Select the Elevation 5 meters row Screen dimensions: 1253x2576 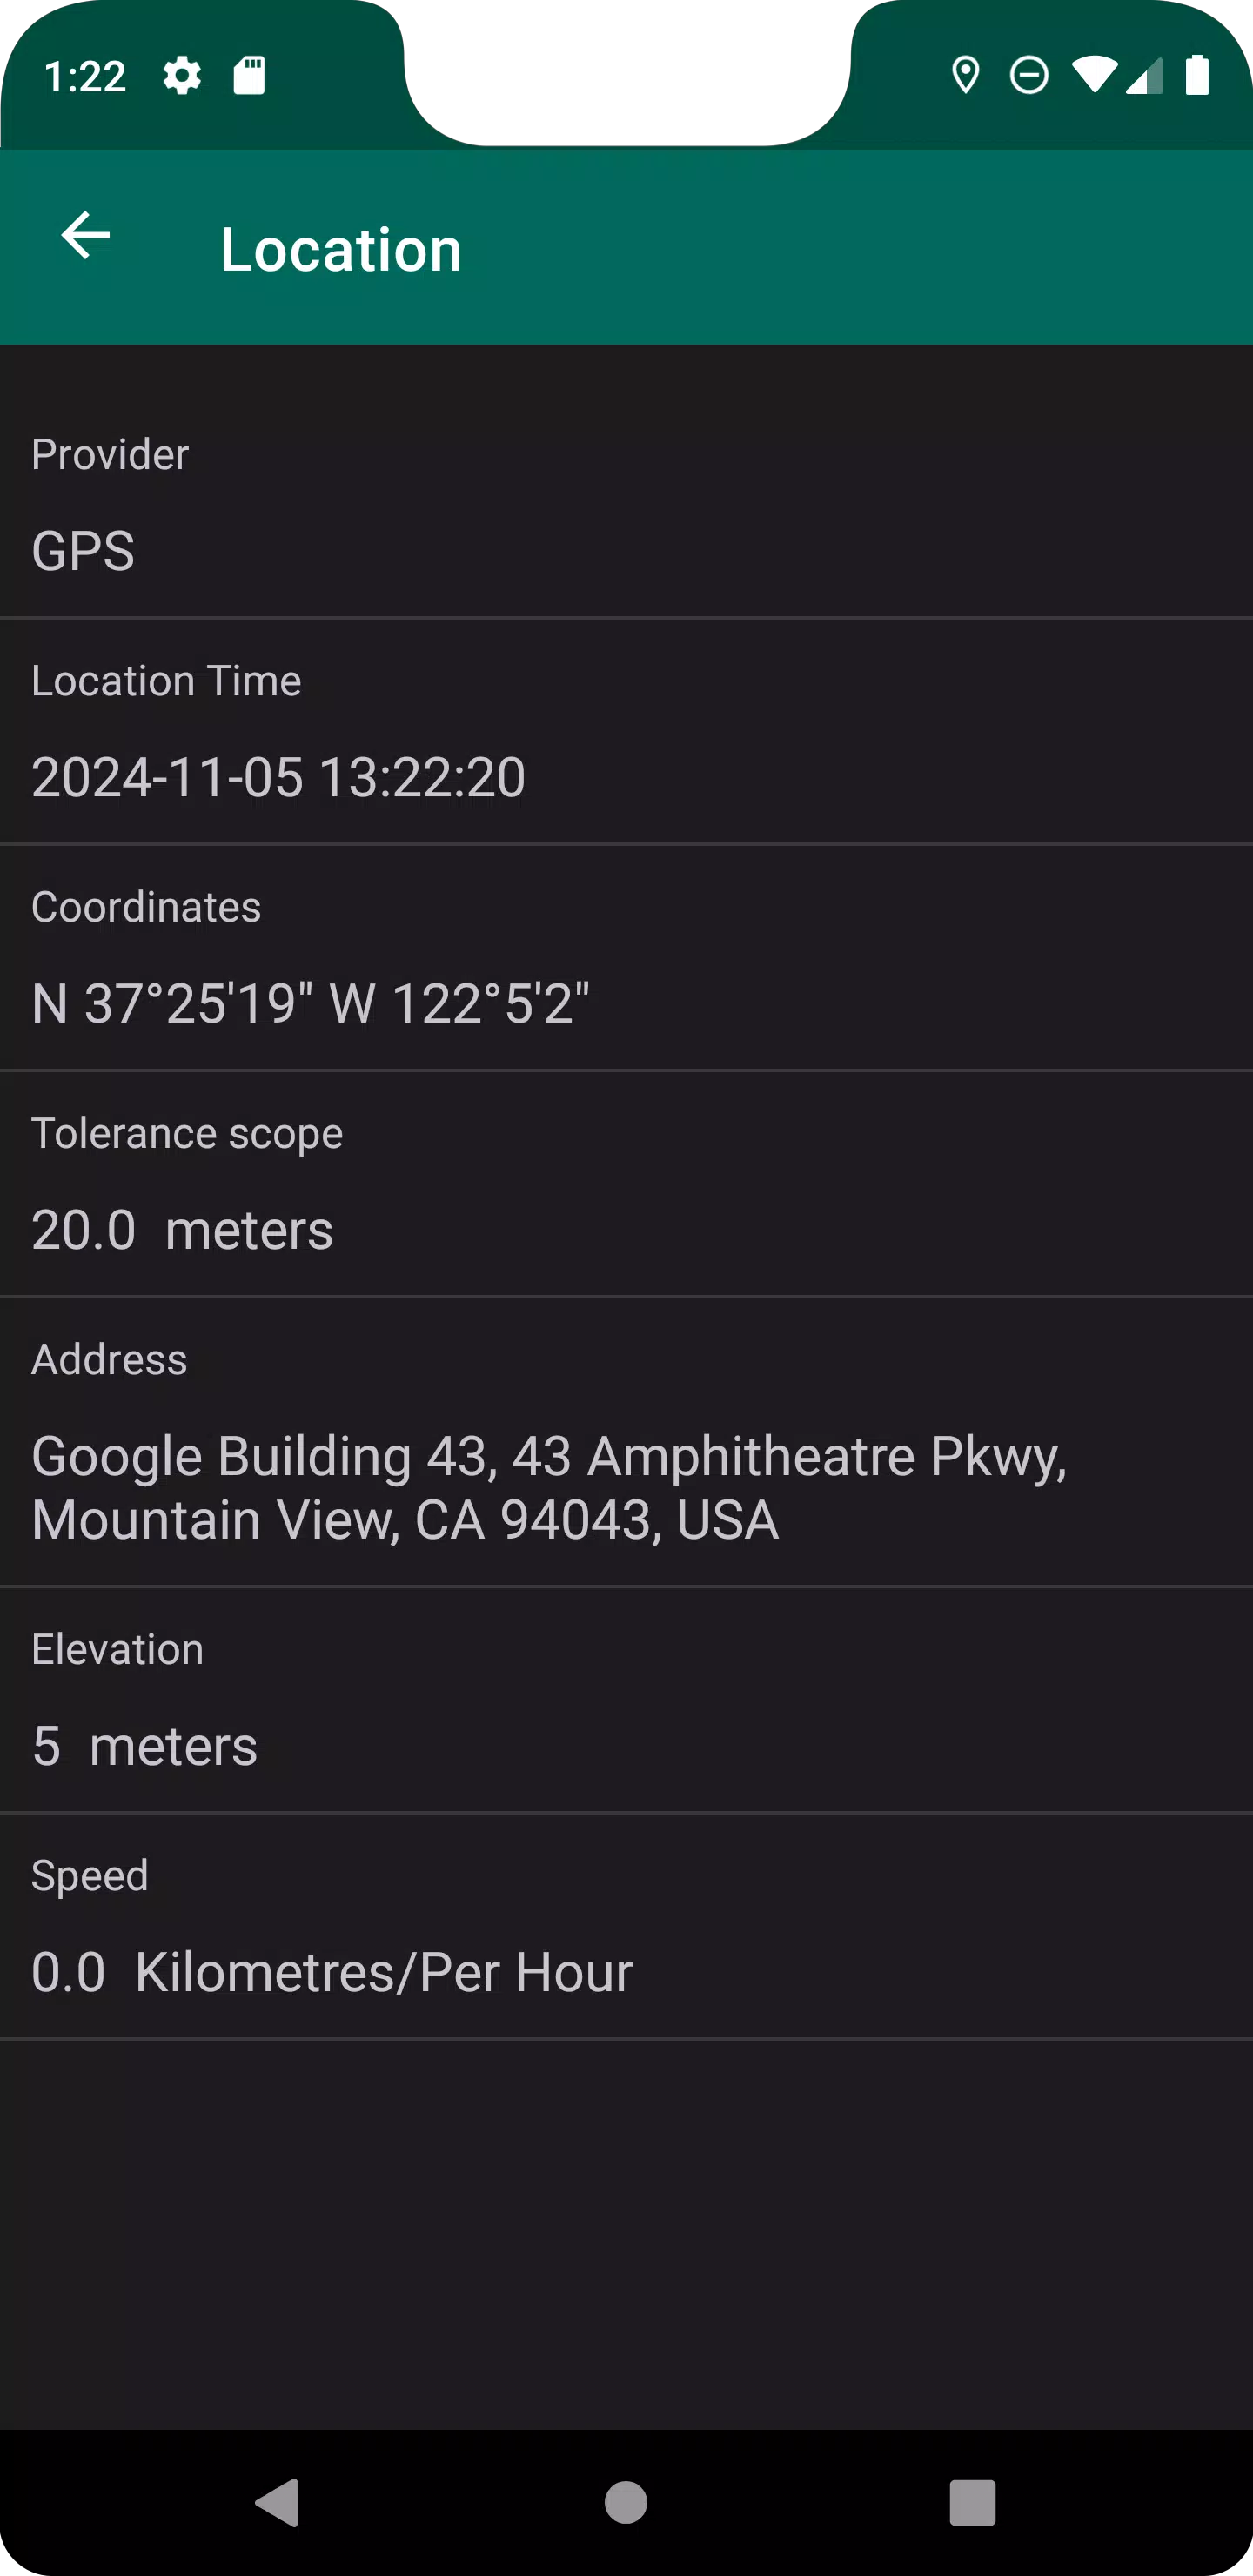coord(626,1700)
